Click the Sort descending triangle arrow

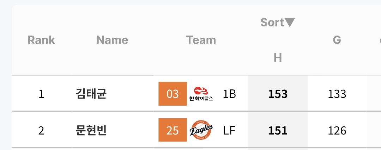click(x=290, y=23)
